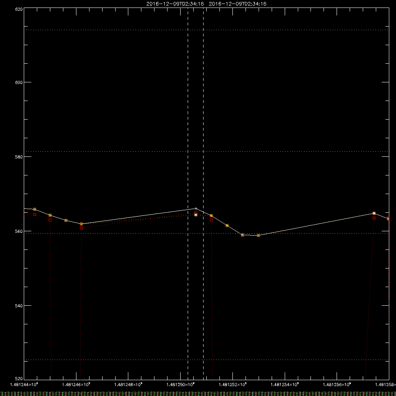Click the left timestamp 2016-12-09T02:34:16 in title
396x396 pixels.
click(175, 4)
